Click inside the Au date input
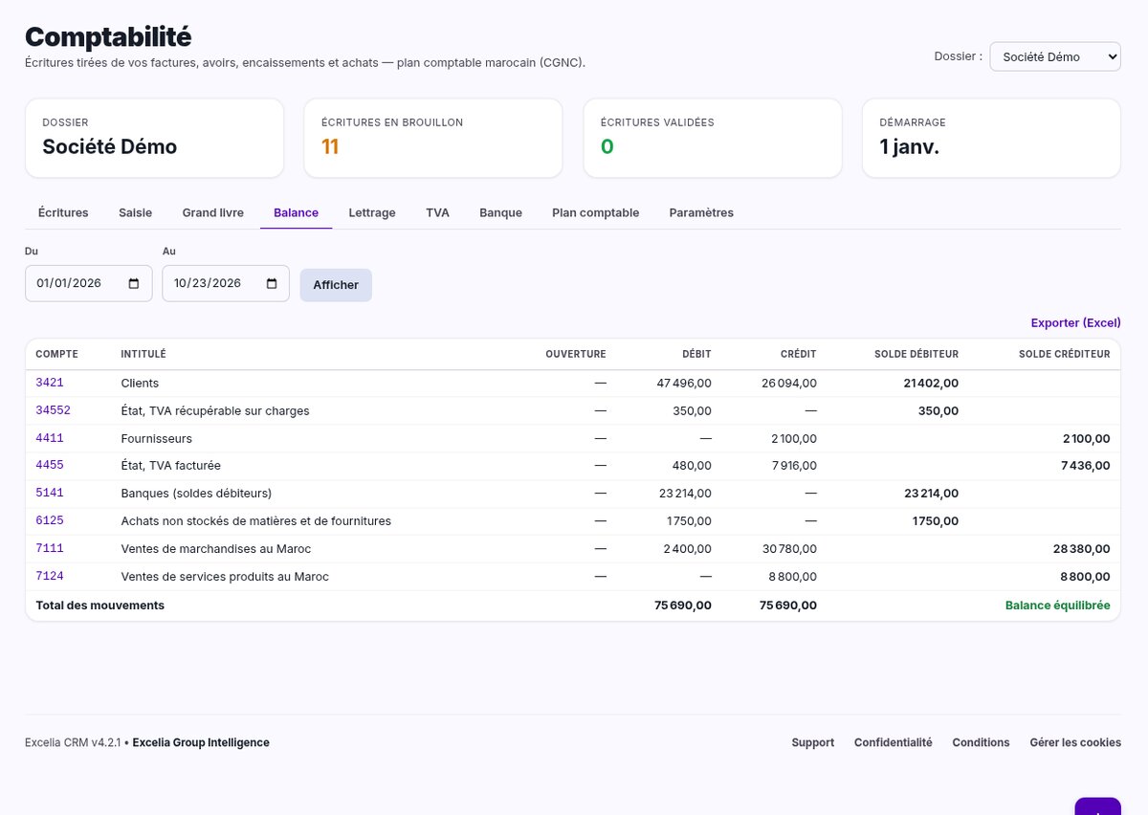Screen dimensions: 1148x815 tap(226, 283)
